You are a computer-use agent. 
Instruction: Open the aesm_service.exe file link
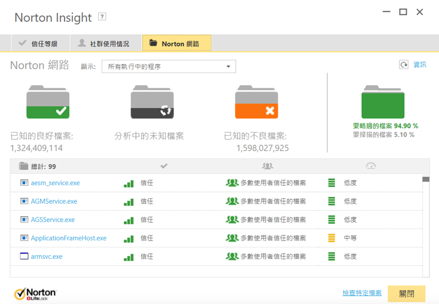pyautogui.click(x=55, y=183)
